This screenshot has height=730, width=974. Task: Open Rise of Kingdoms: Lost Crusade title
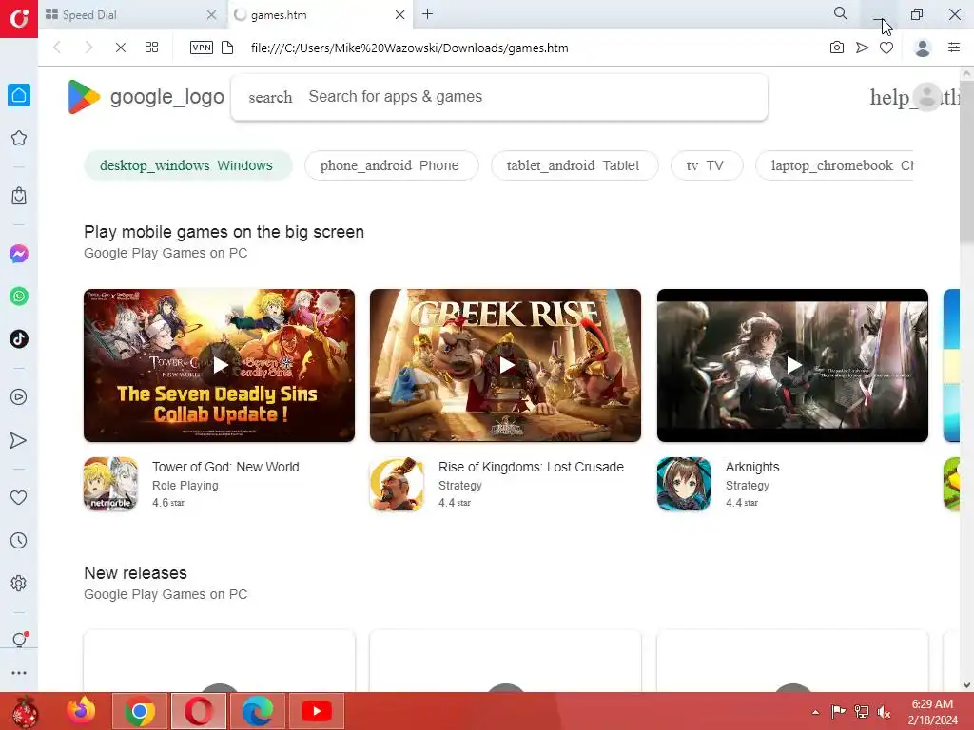point(531,467)
